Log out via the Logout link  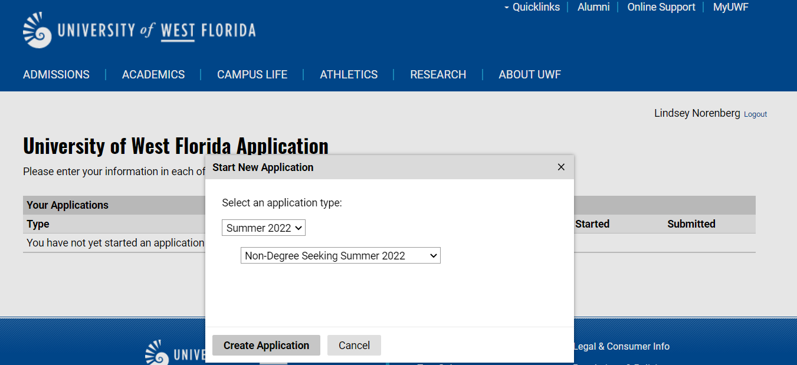pyautogui.click(x=755, y=114)
